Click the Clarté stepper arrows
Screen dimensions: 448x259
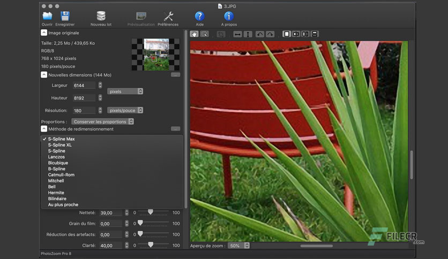coord(127,245)
